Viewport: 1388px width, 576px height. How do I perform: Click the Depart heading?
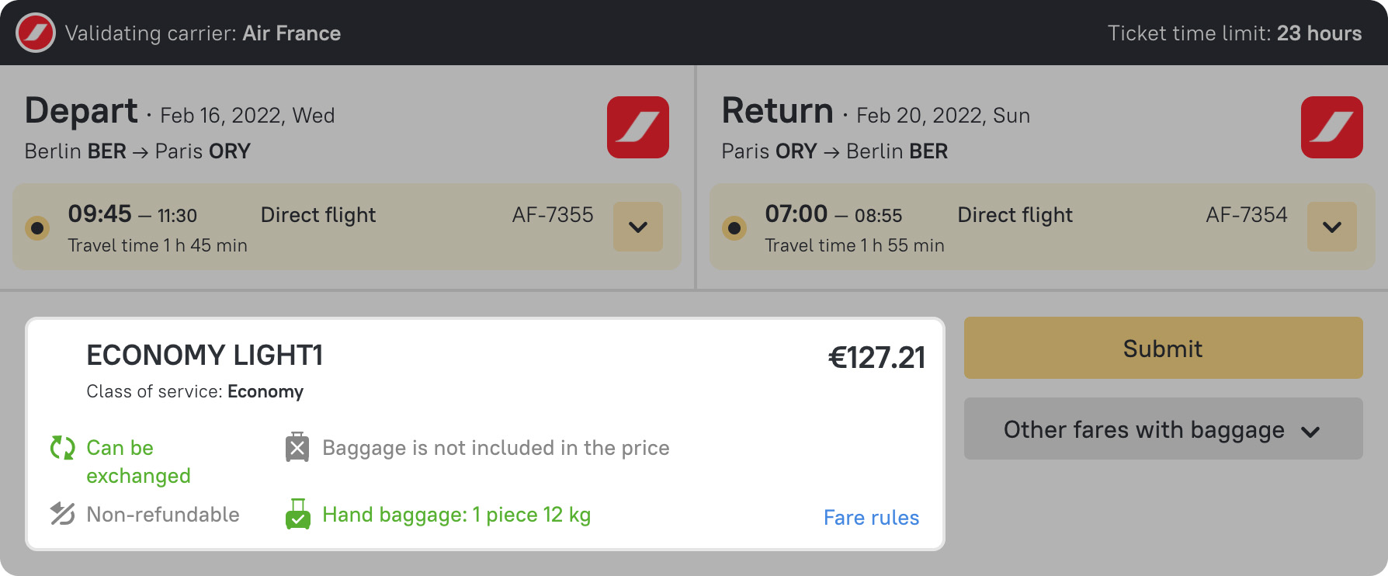82,111
